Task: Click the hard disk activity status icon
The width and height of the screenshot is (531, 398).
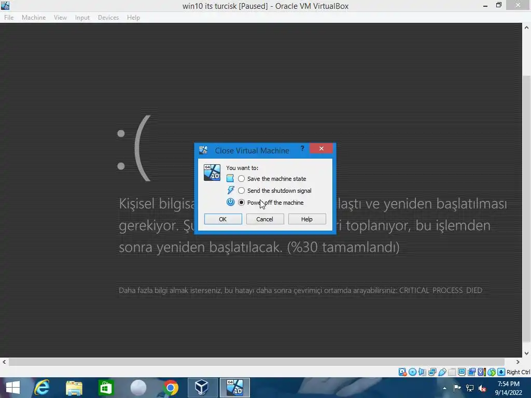Action: coord(402,372)
